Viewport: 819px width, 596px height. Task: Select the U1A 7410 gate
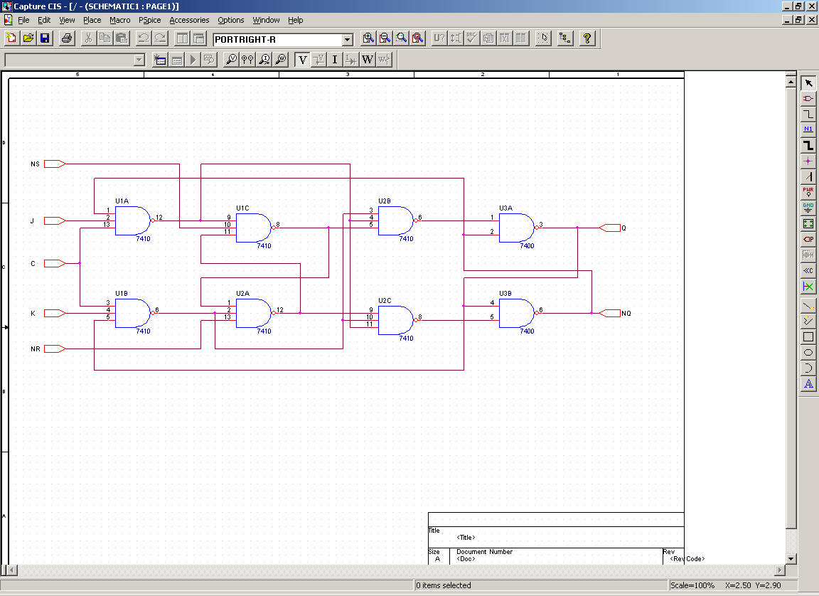tap(133, 220)
